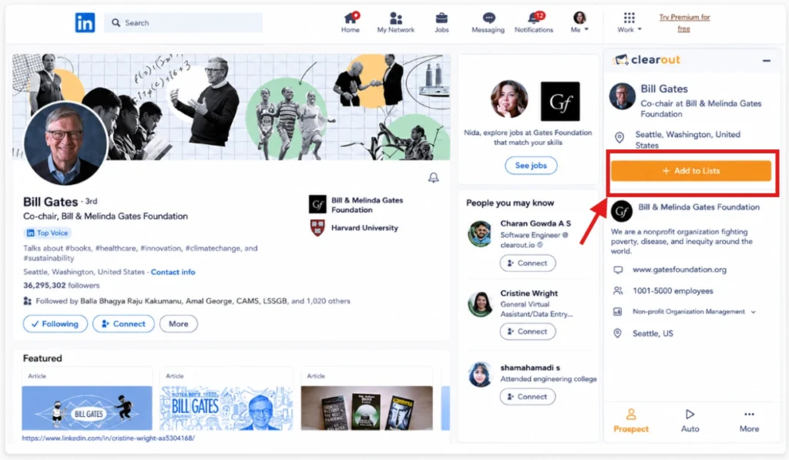Click location pin beside Seattle, US

coord(618,333)
